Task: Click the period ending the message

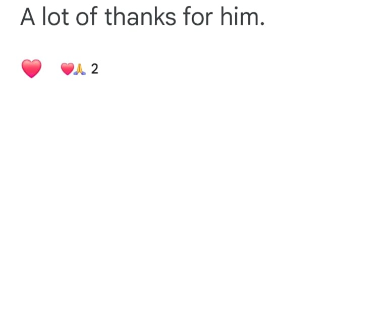Action: tap(262, 24)
